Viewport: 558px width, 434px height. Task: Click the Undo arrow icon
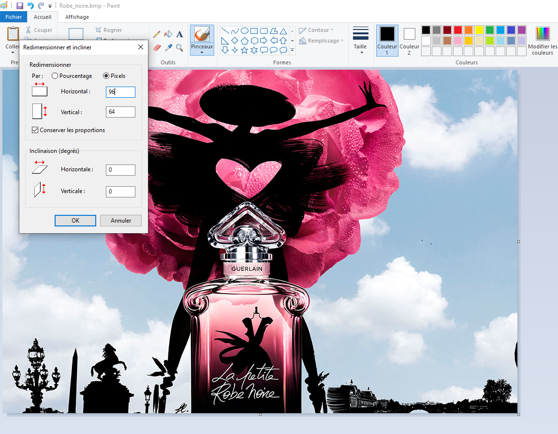(x=30, y=6)
